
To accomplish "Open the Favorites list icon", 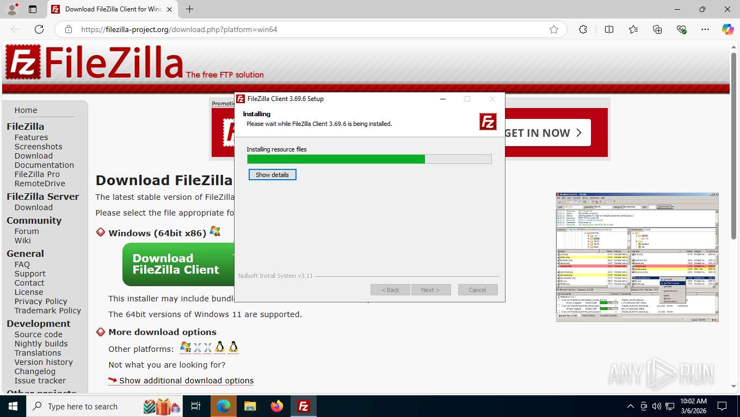I will pyautogui.click(x=633, y=29).
